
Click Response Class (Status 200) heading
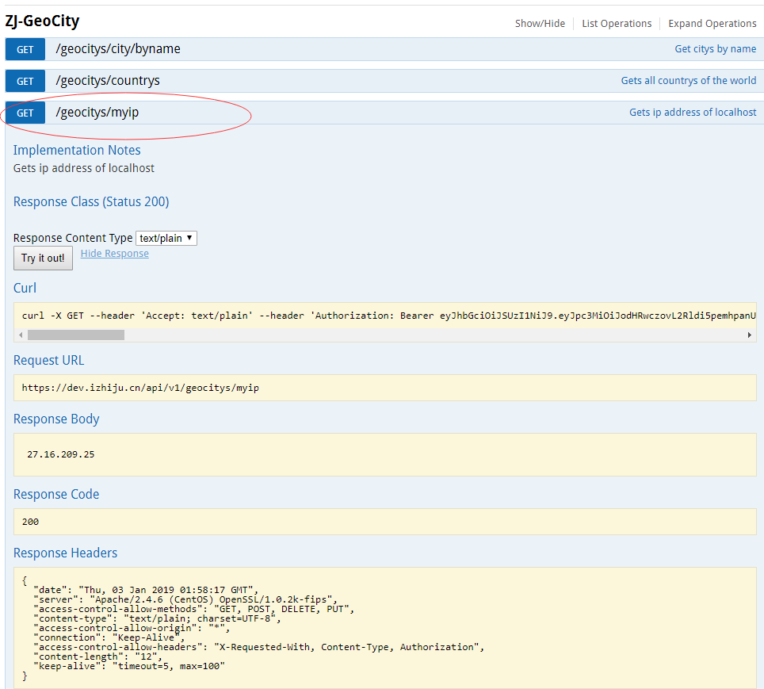91,202
